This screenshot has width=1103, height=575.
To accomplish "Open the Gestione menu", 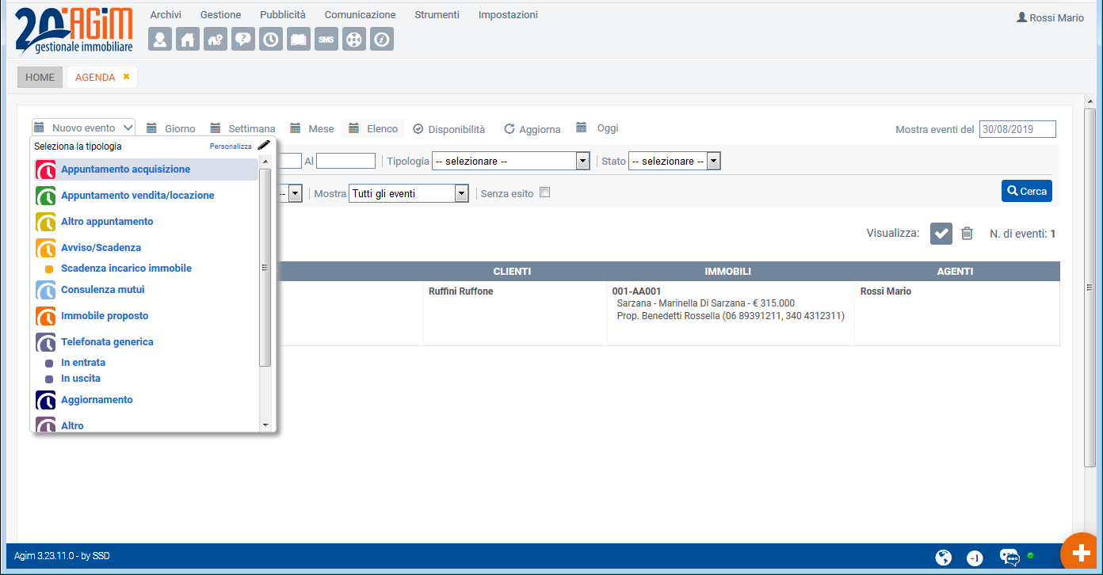I will [x=221, y=15].
